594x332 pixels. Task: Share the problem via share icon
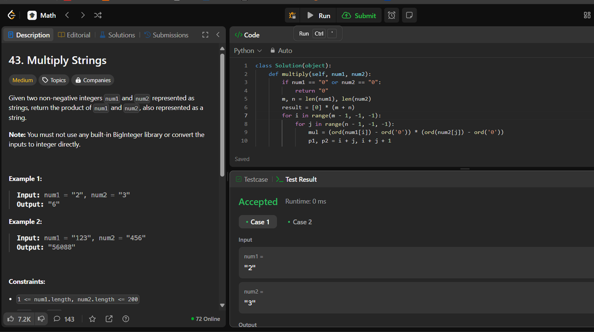[x=109, y=319]
